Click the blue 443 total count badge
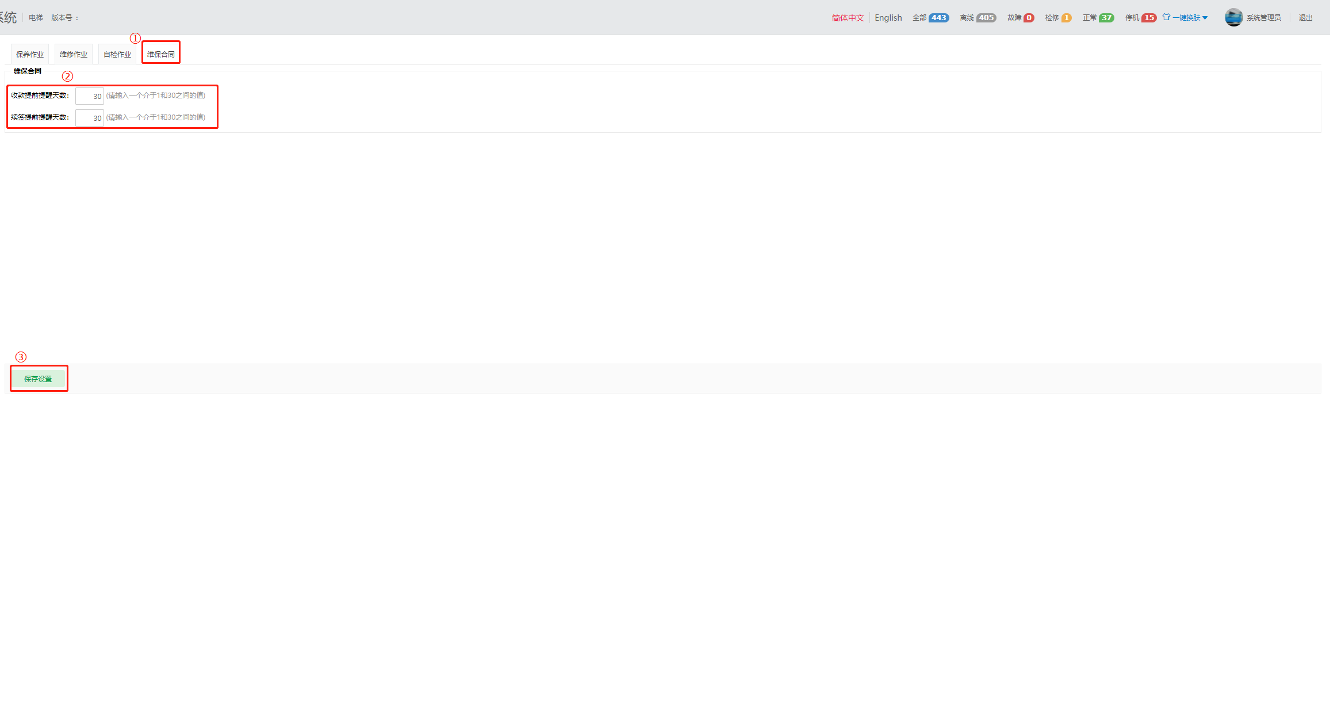Screen dimensions: 1330x714 [x=938, y=18]
